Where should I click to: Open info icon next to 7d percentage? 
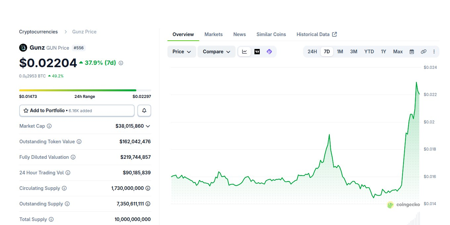pos(121,63)
